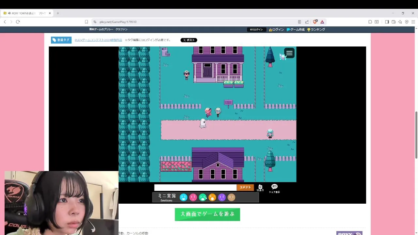This screenshot has width=418, height=235.
Task: Click the address bar URL
Action: pyautogui.click(x=118, y=22)
